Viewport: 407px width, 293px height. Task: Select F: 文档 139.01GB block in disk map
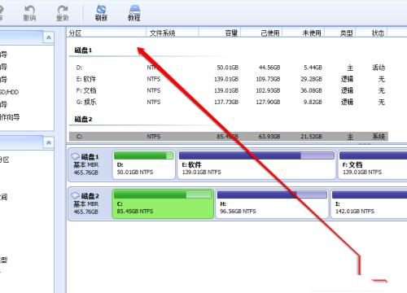(373, 165)
